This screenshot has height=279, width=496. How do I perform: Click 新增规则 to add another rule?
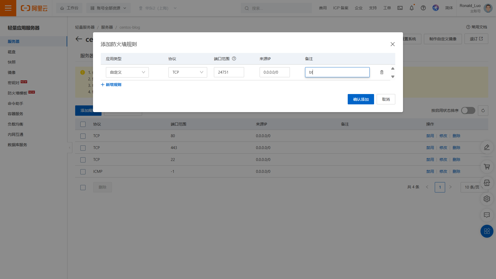click(x=111, y=85)
